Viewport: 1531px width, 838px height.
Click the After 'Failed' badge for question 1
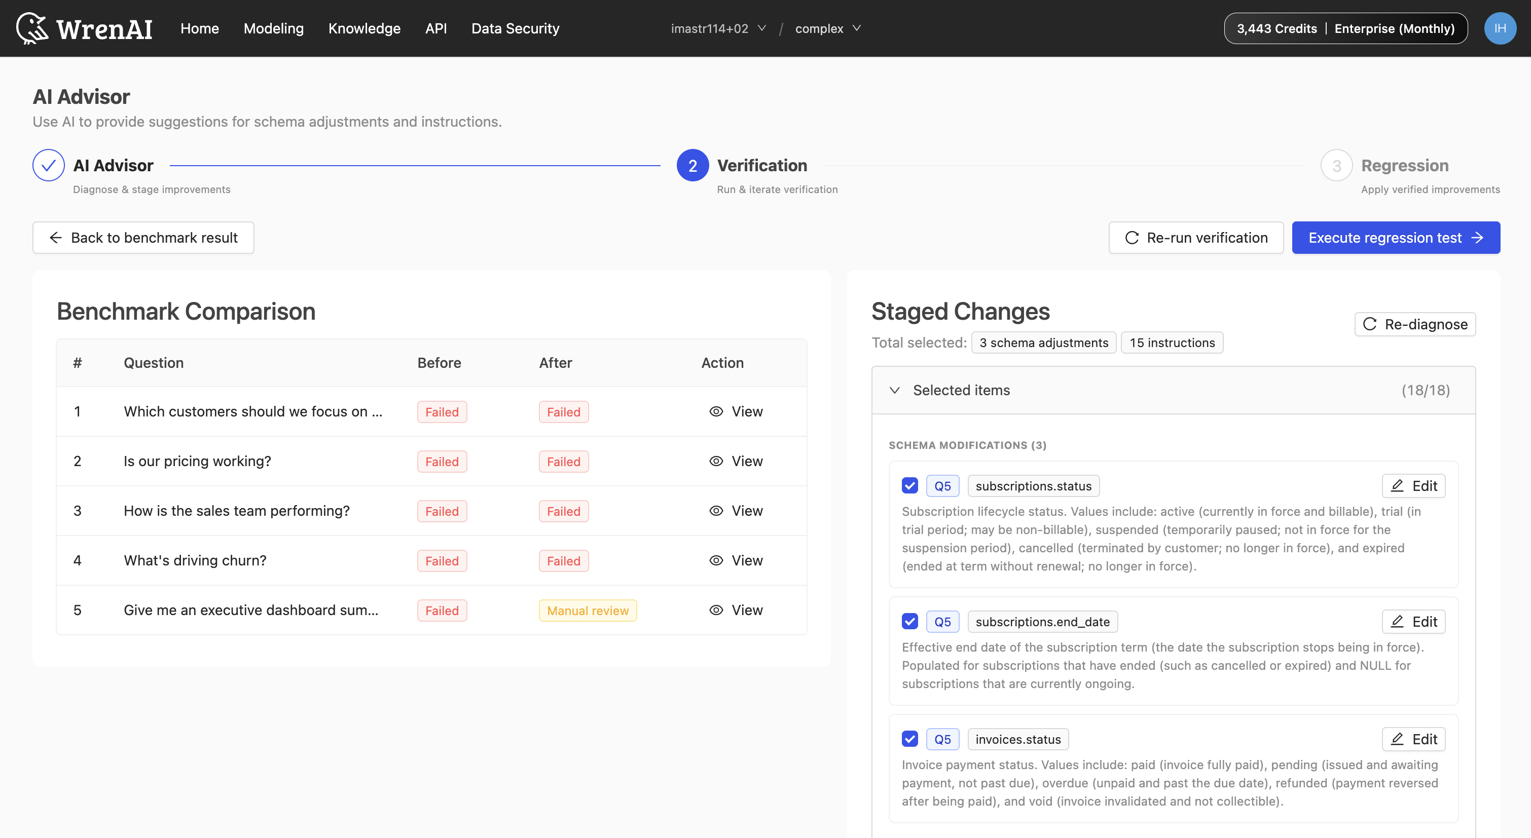tap(563, 412)
